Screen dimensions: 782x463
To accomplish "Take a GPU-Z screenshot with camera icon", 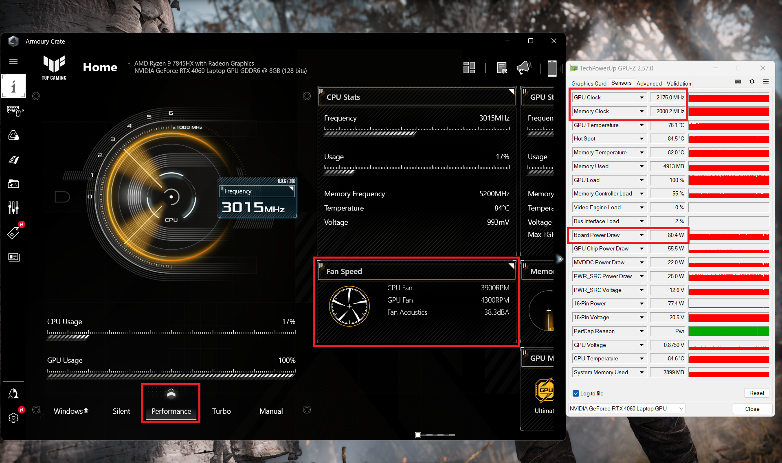I will click(738, 82).
